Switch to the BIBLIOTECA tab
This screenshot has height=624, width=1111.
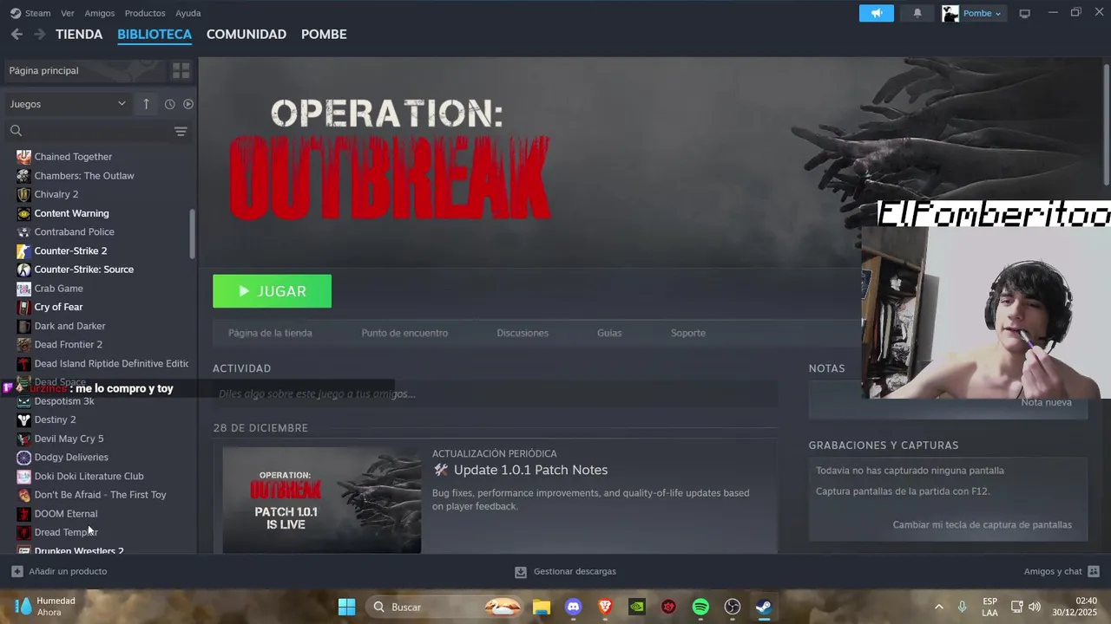pos(154,35)
